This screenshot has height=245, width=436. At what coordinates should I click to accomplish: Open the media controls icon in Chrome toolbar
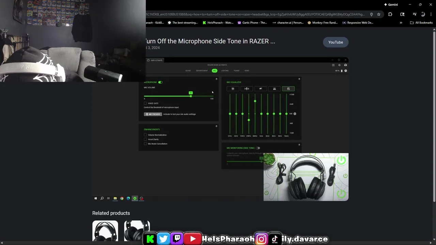coord(415,14)
